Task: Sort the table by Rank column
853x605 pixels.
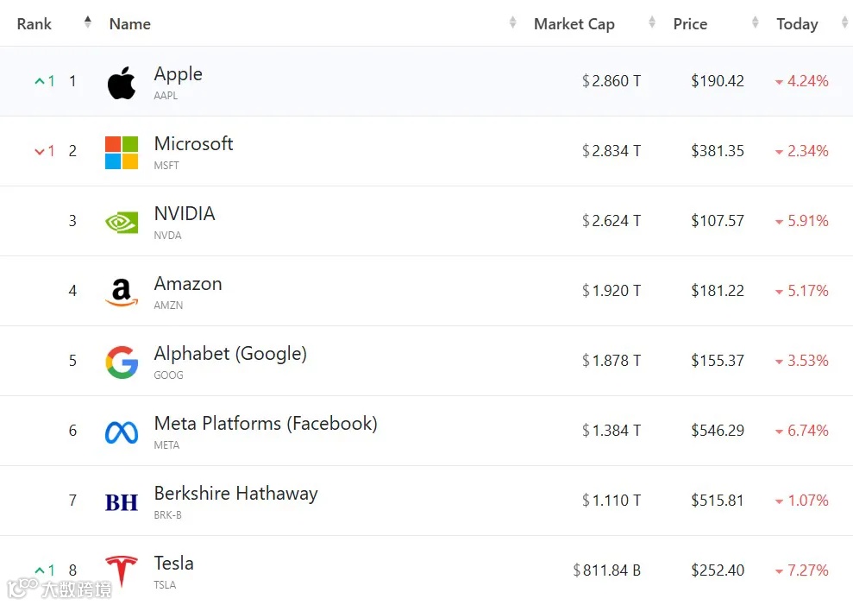Action: click(x=34, y=24)
